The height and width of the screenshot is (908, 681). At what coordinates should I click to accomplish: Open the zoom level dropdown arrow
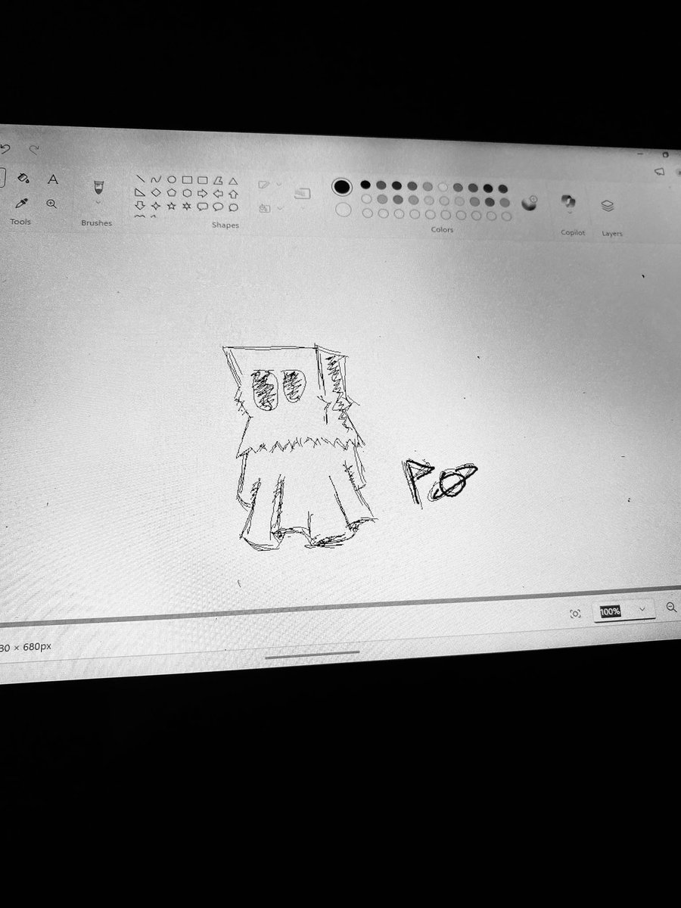(x=644, y=609)
